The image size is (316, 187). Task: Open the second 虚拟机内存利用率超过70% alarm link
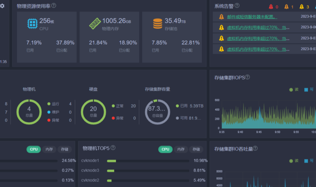click(x=258, y=38)
